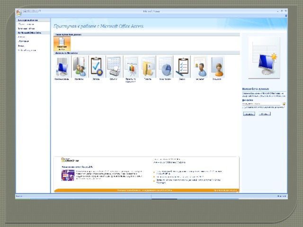Viewport: 303px width, 227px height.
Task: Click the folder browse icon beside file name
Action: pos(284,104)
